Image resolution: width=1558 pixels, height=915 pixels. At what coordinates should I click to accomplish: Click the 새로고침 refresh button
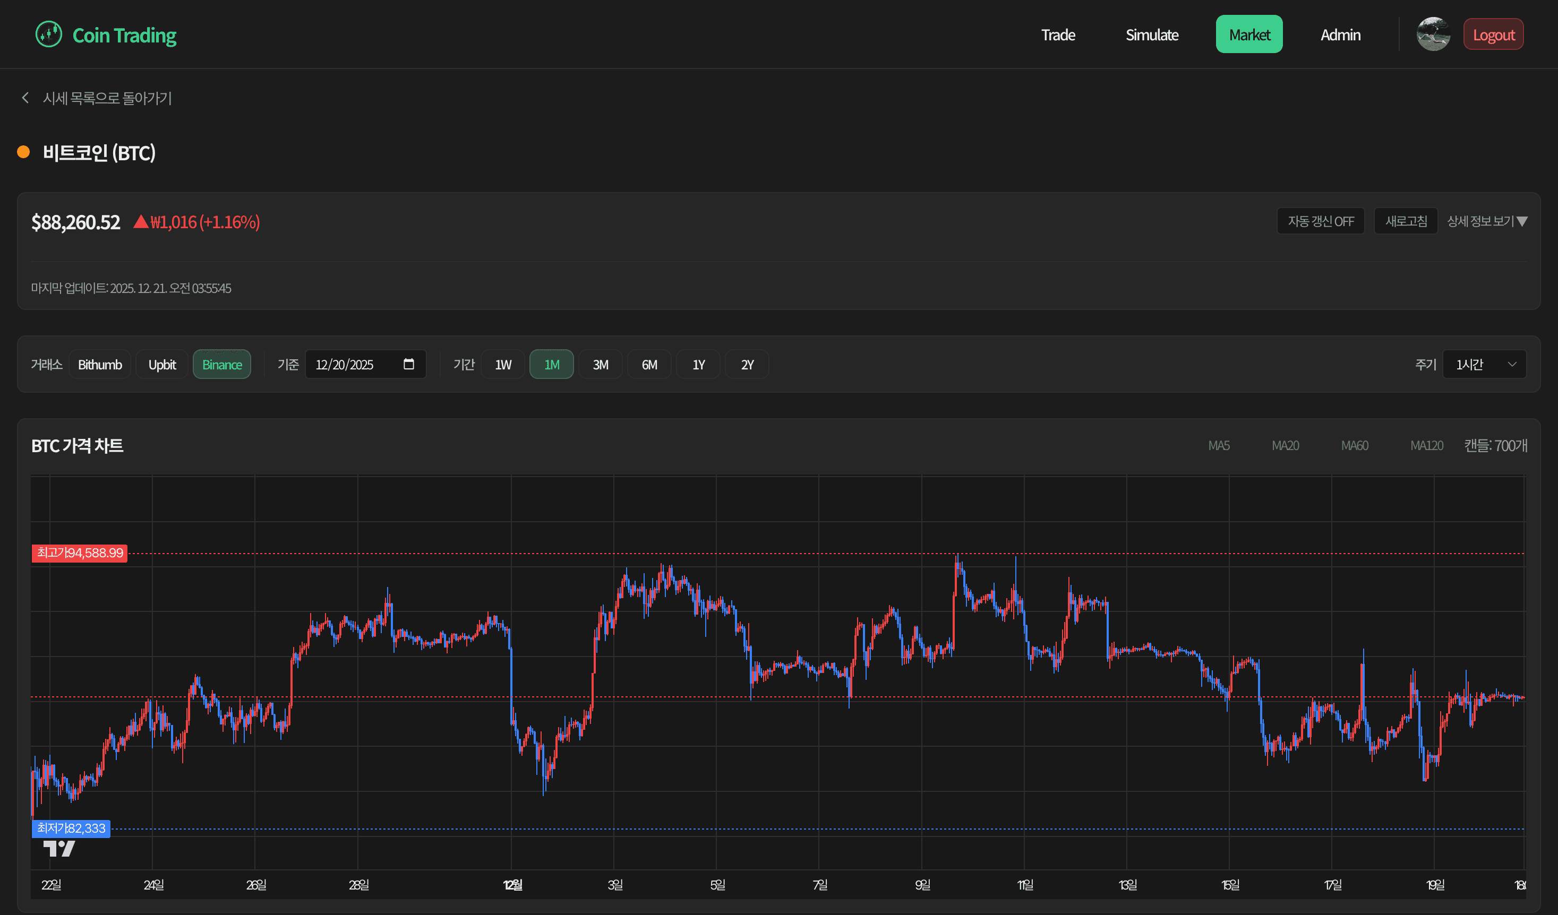(x=1406, y=221)
